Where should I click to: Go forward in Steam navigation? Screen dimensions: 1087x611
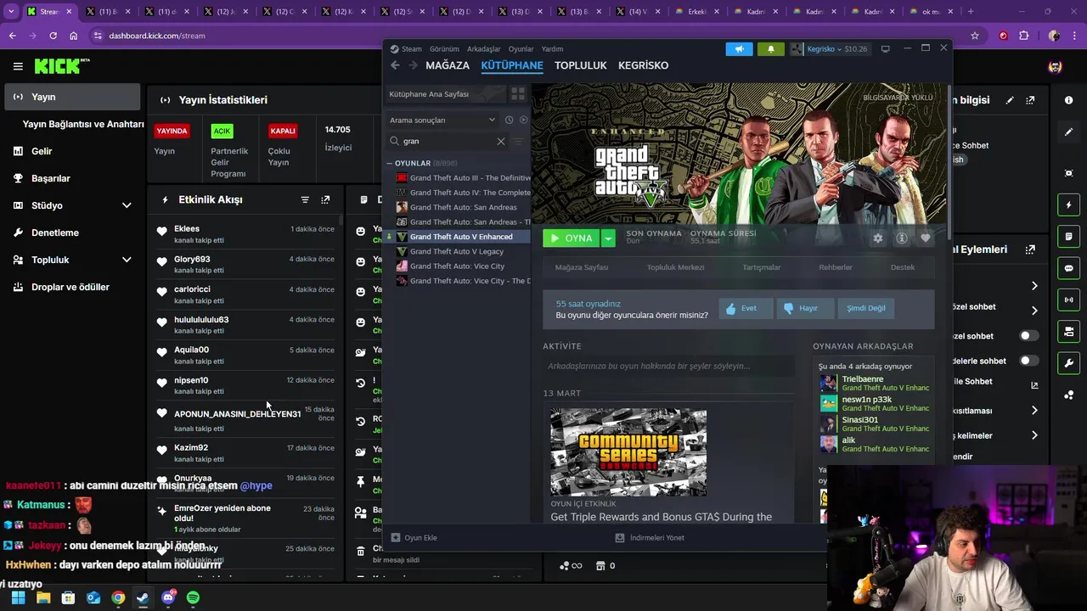point(413,65)
